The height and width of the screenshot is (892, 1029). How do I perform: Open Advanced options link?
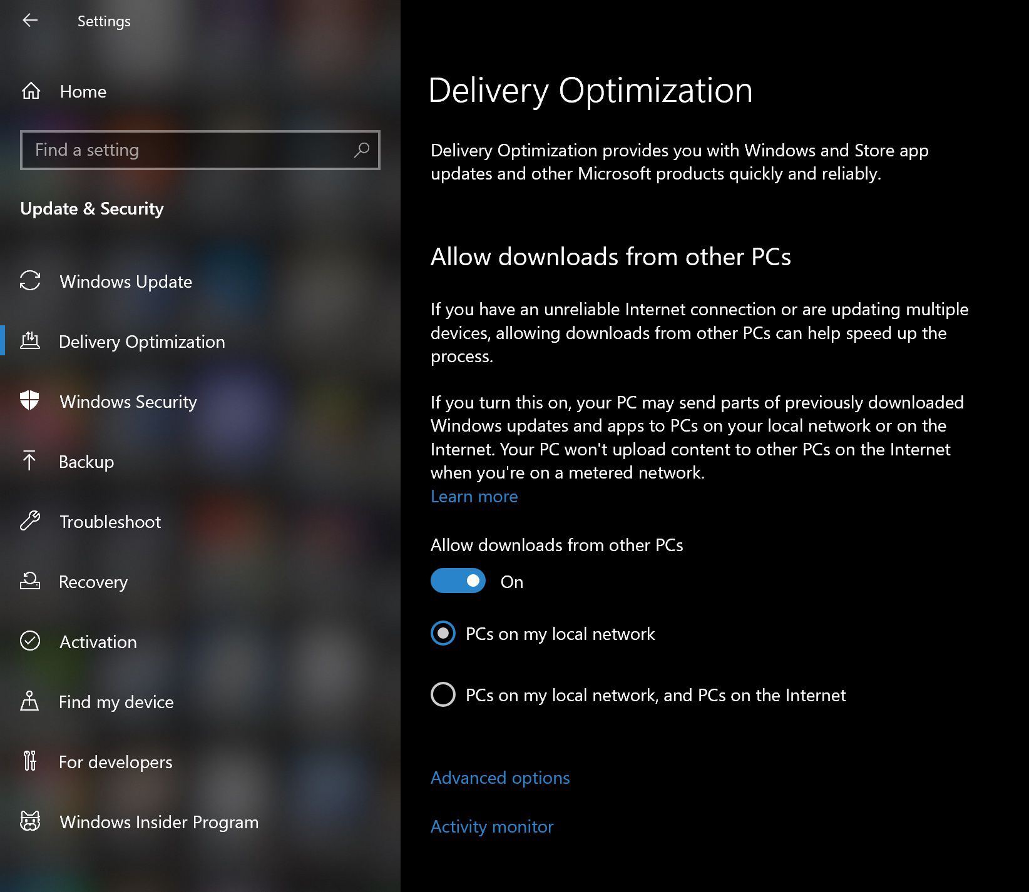click(500, 778)
